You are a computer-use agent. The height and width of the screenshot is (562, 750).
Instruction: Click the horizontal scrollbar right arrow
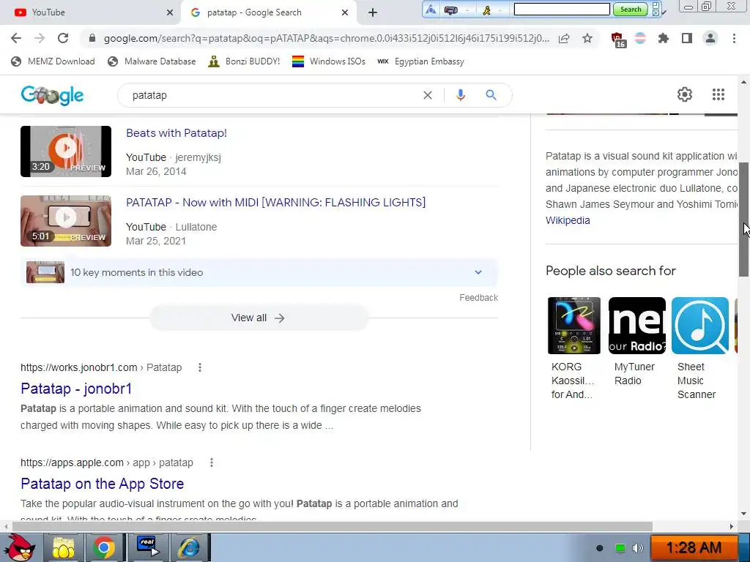732,527
